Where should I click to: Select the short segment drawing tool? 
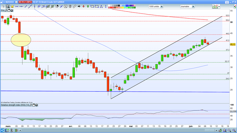[26, 6]
